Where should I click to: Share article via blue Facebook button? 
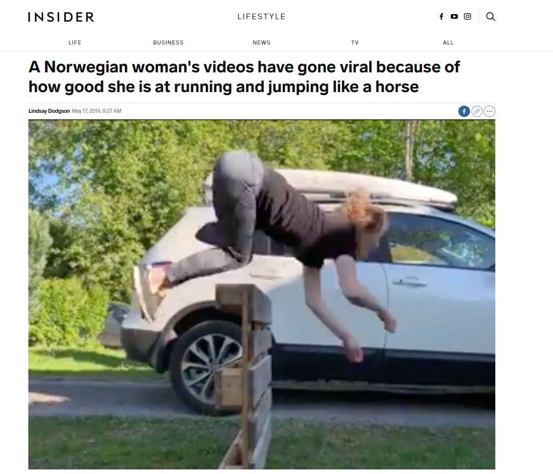pyautogui.click(x=464, y=111)
